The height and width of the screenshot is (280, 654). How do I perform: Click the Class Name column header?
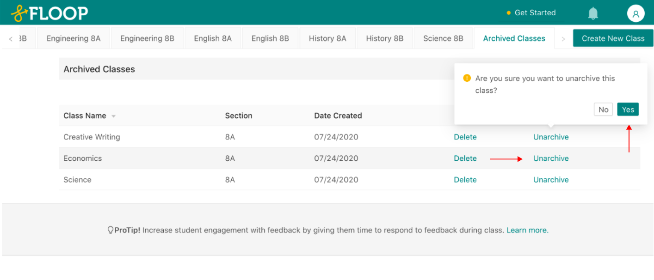85,116
